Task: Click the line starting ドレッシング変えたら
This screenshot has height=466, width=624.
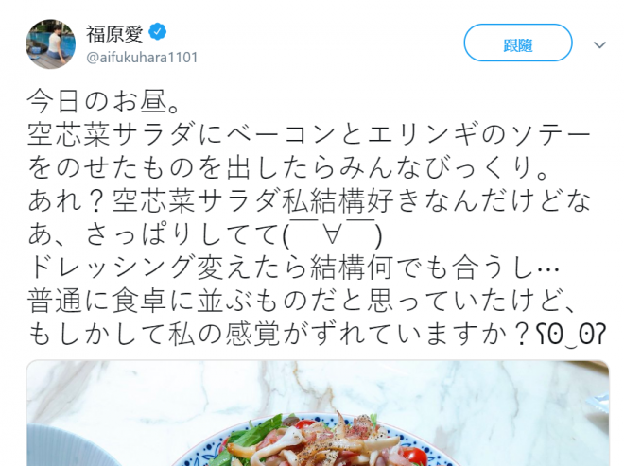Action: coord(294,268)
